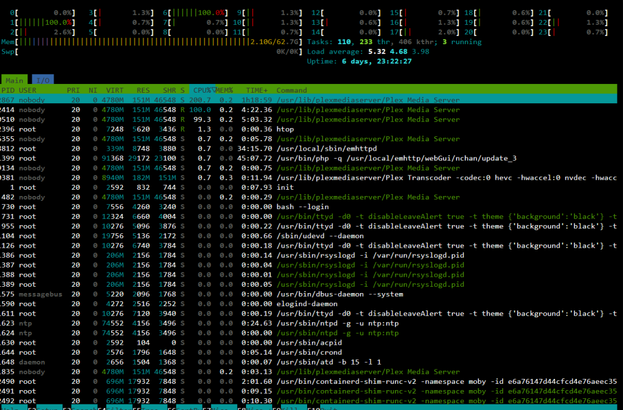Click the Swp meter bar
This screenshot has width=623, height=410.
151,52
